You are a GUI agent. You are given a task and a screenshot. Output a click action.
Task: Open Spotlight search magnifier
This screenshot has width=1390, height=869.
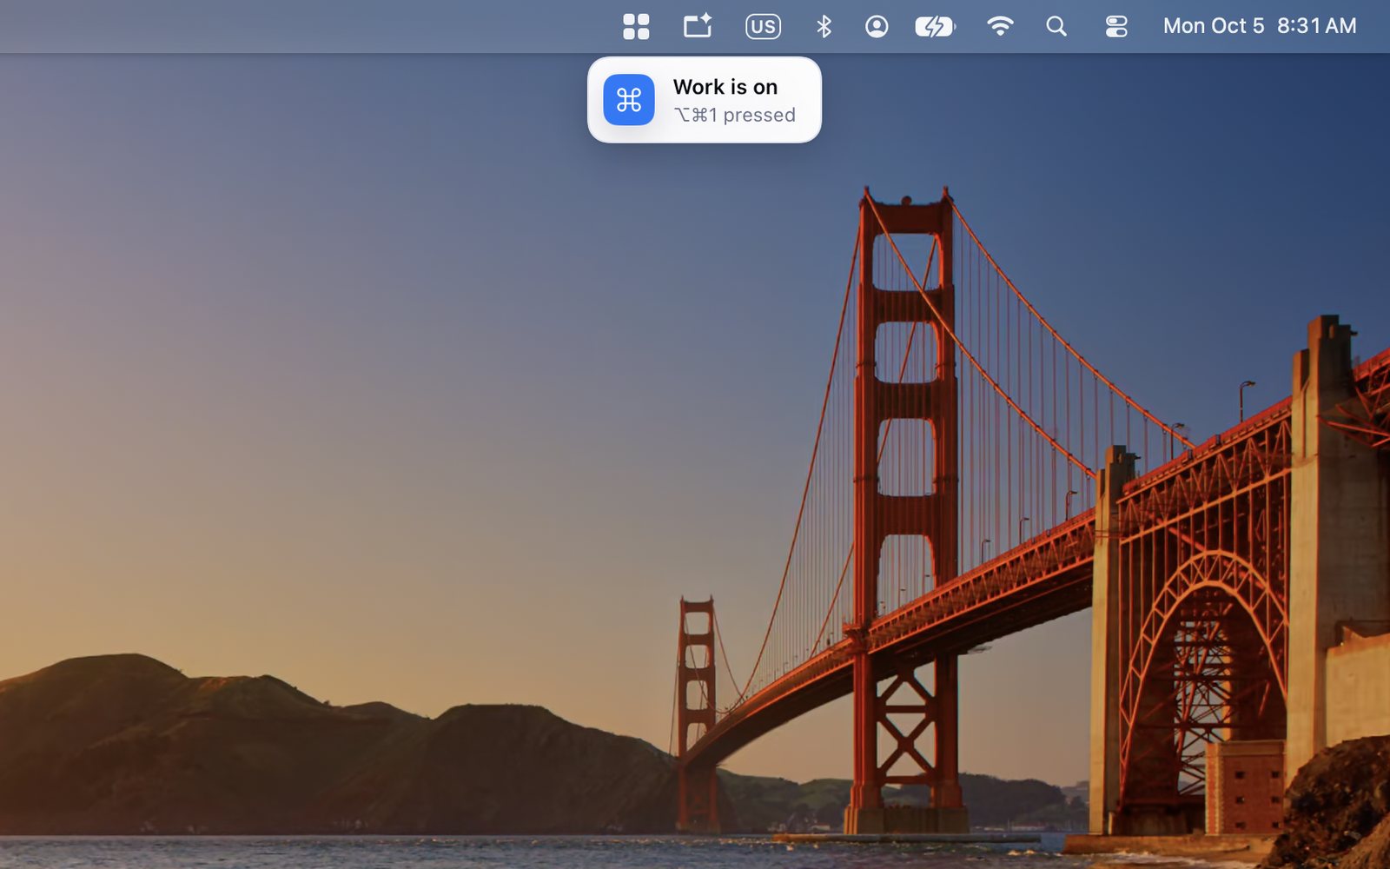pos(1056,26)
